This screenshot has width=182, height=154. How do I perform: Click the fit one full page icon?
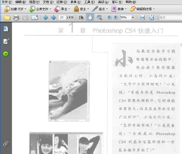click(151, 18)
